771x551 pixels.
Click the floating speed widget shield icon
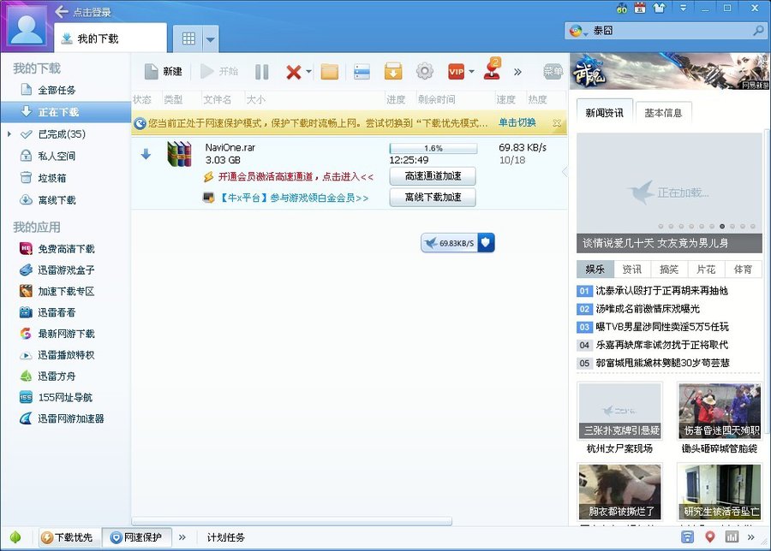[486, 243]
